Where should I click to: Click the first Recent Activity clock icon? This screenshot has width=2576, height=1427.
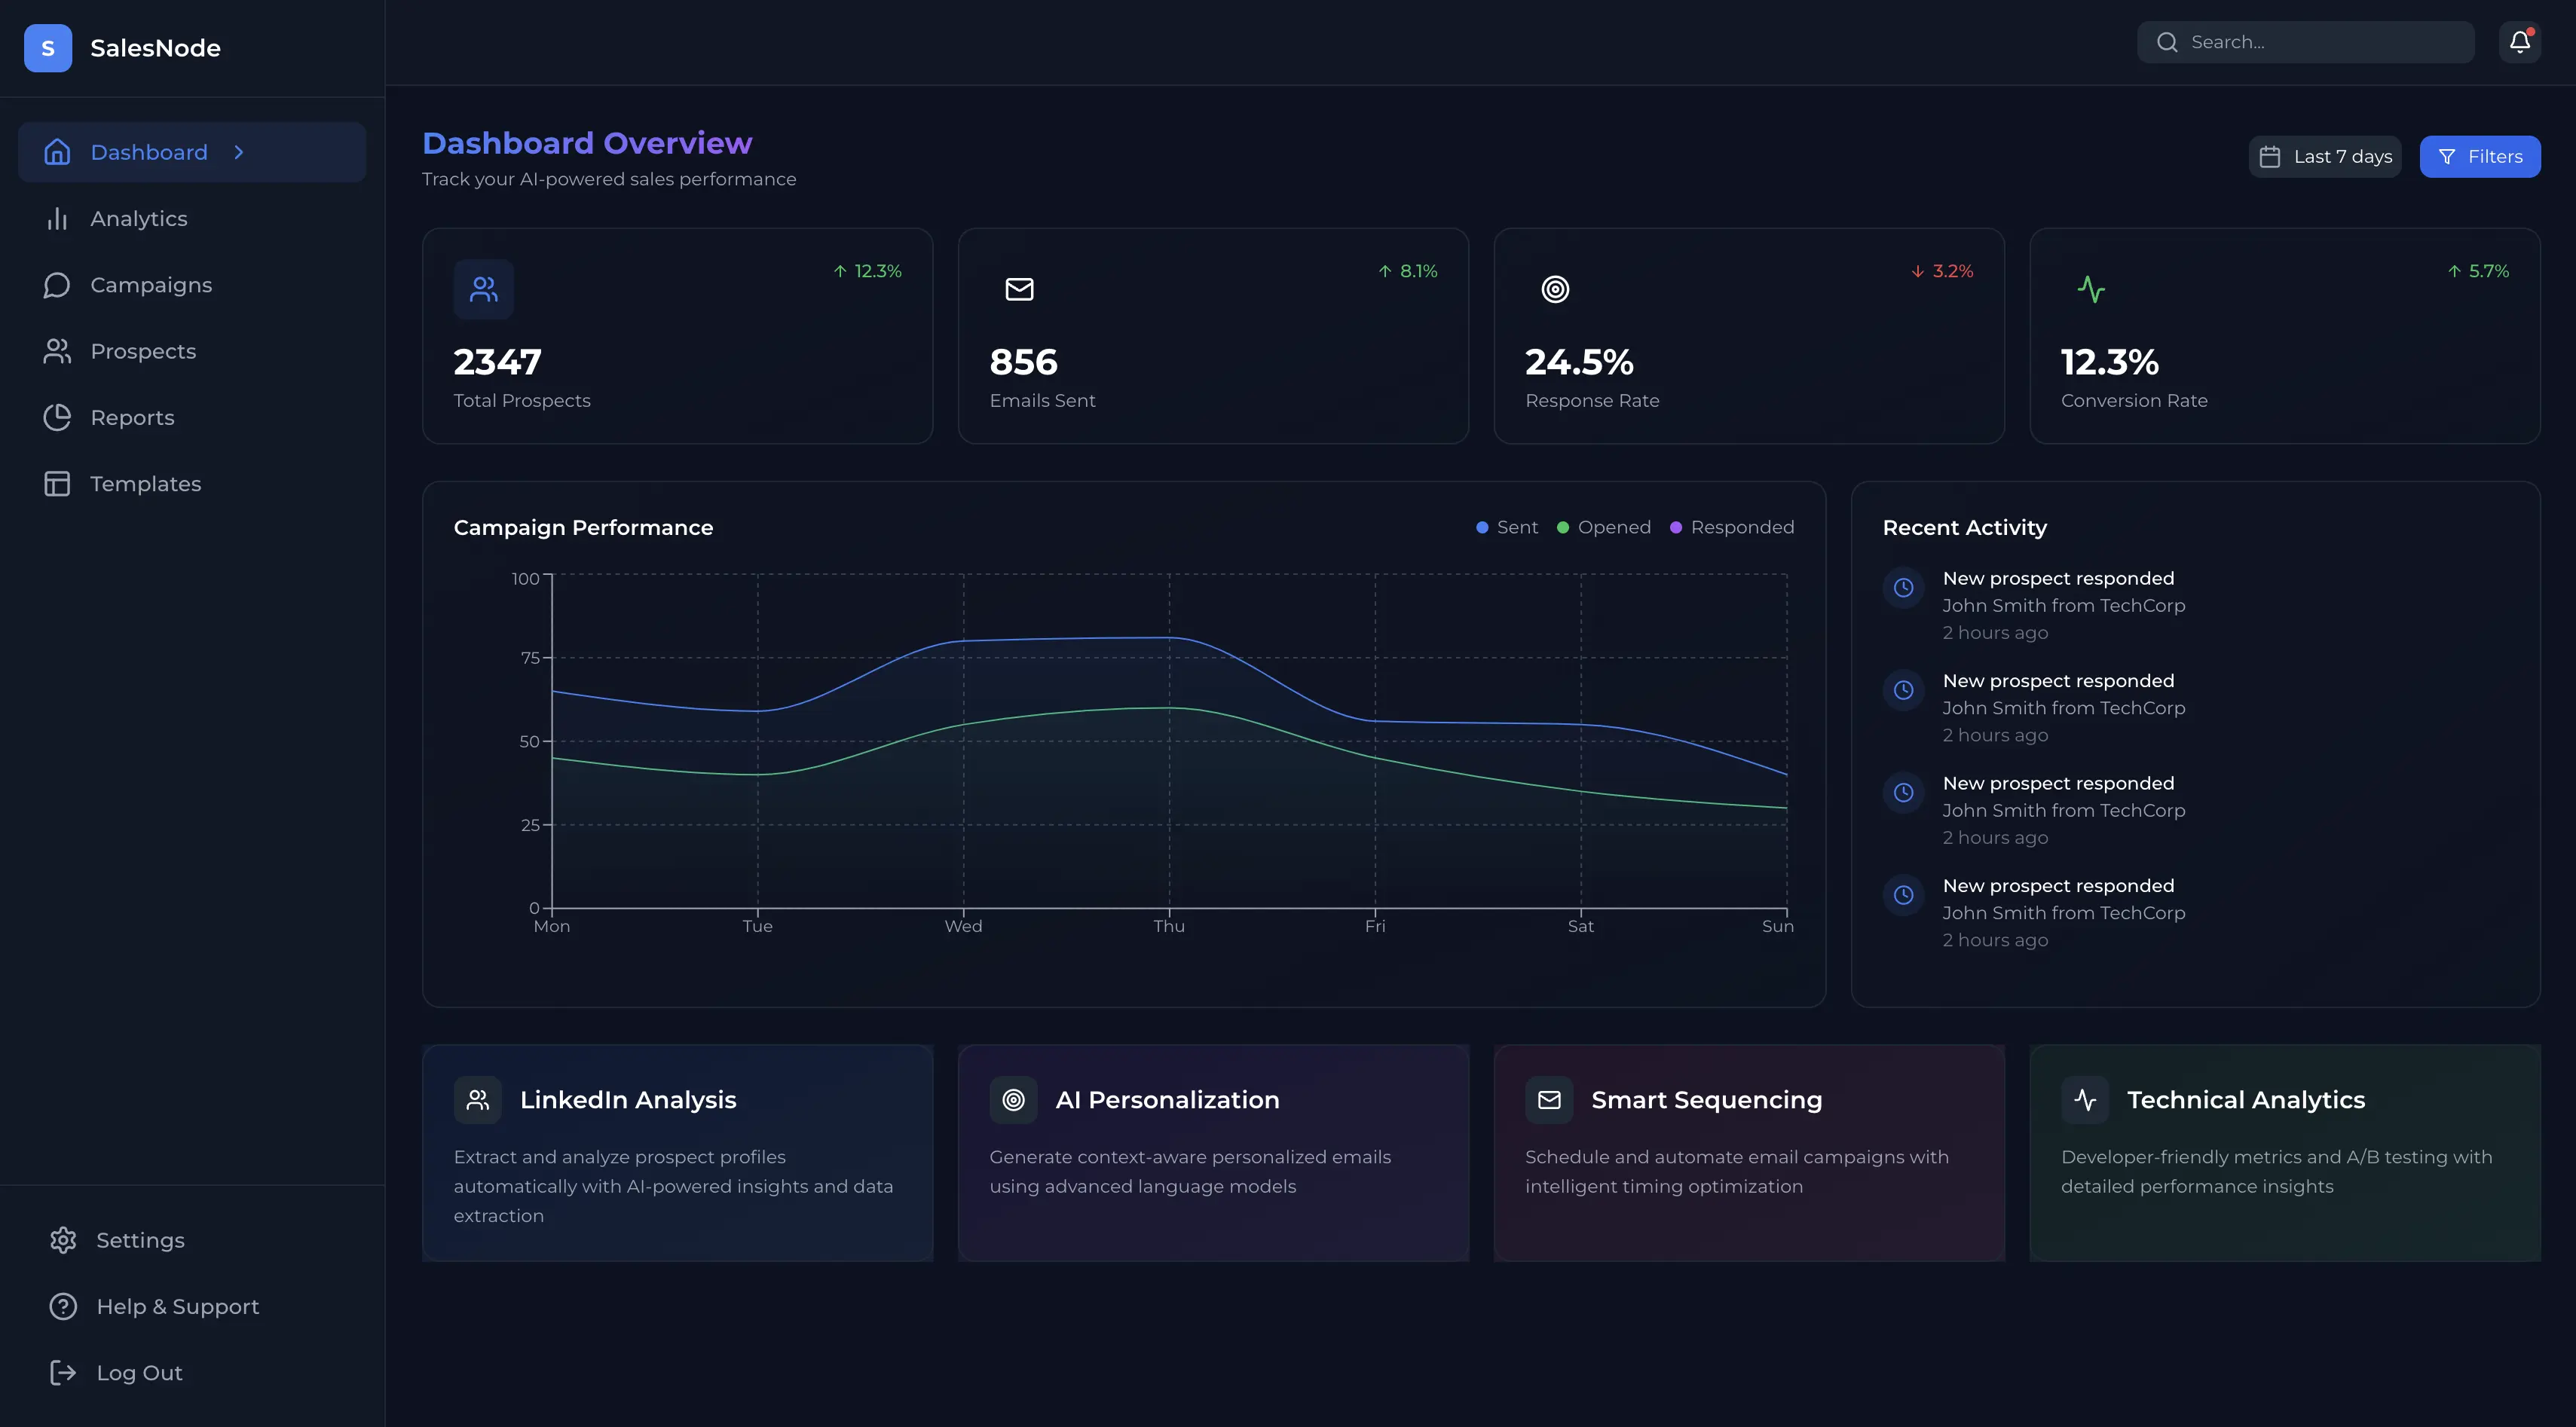[1904, 588]
